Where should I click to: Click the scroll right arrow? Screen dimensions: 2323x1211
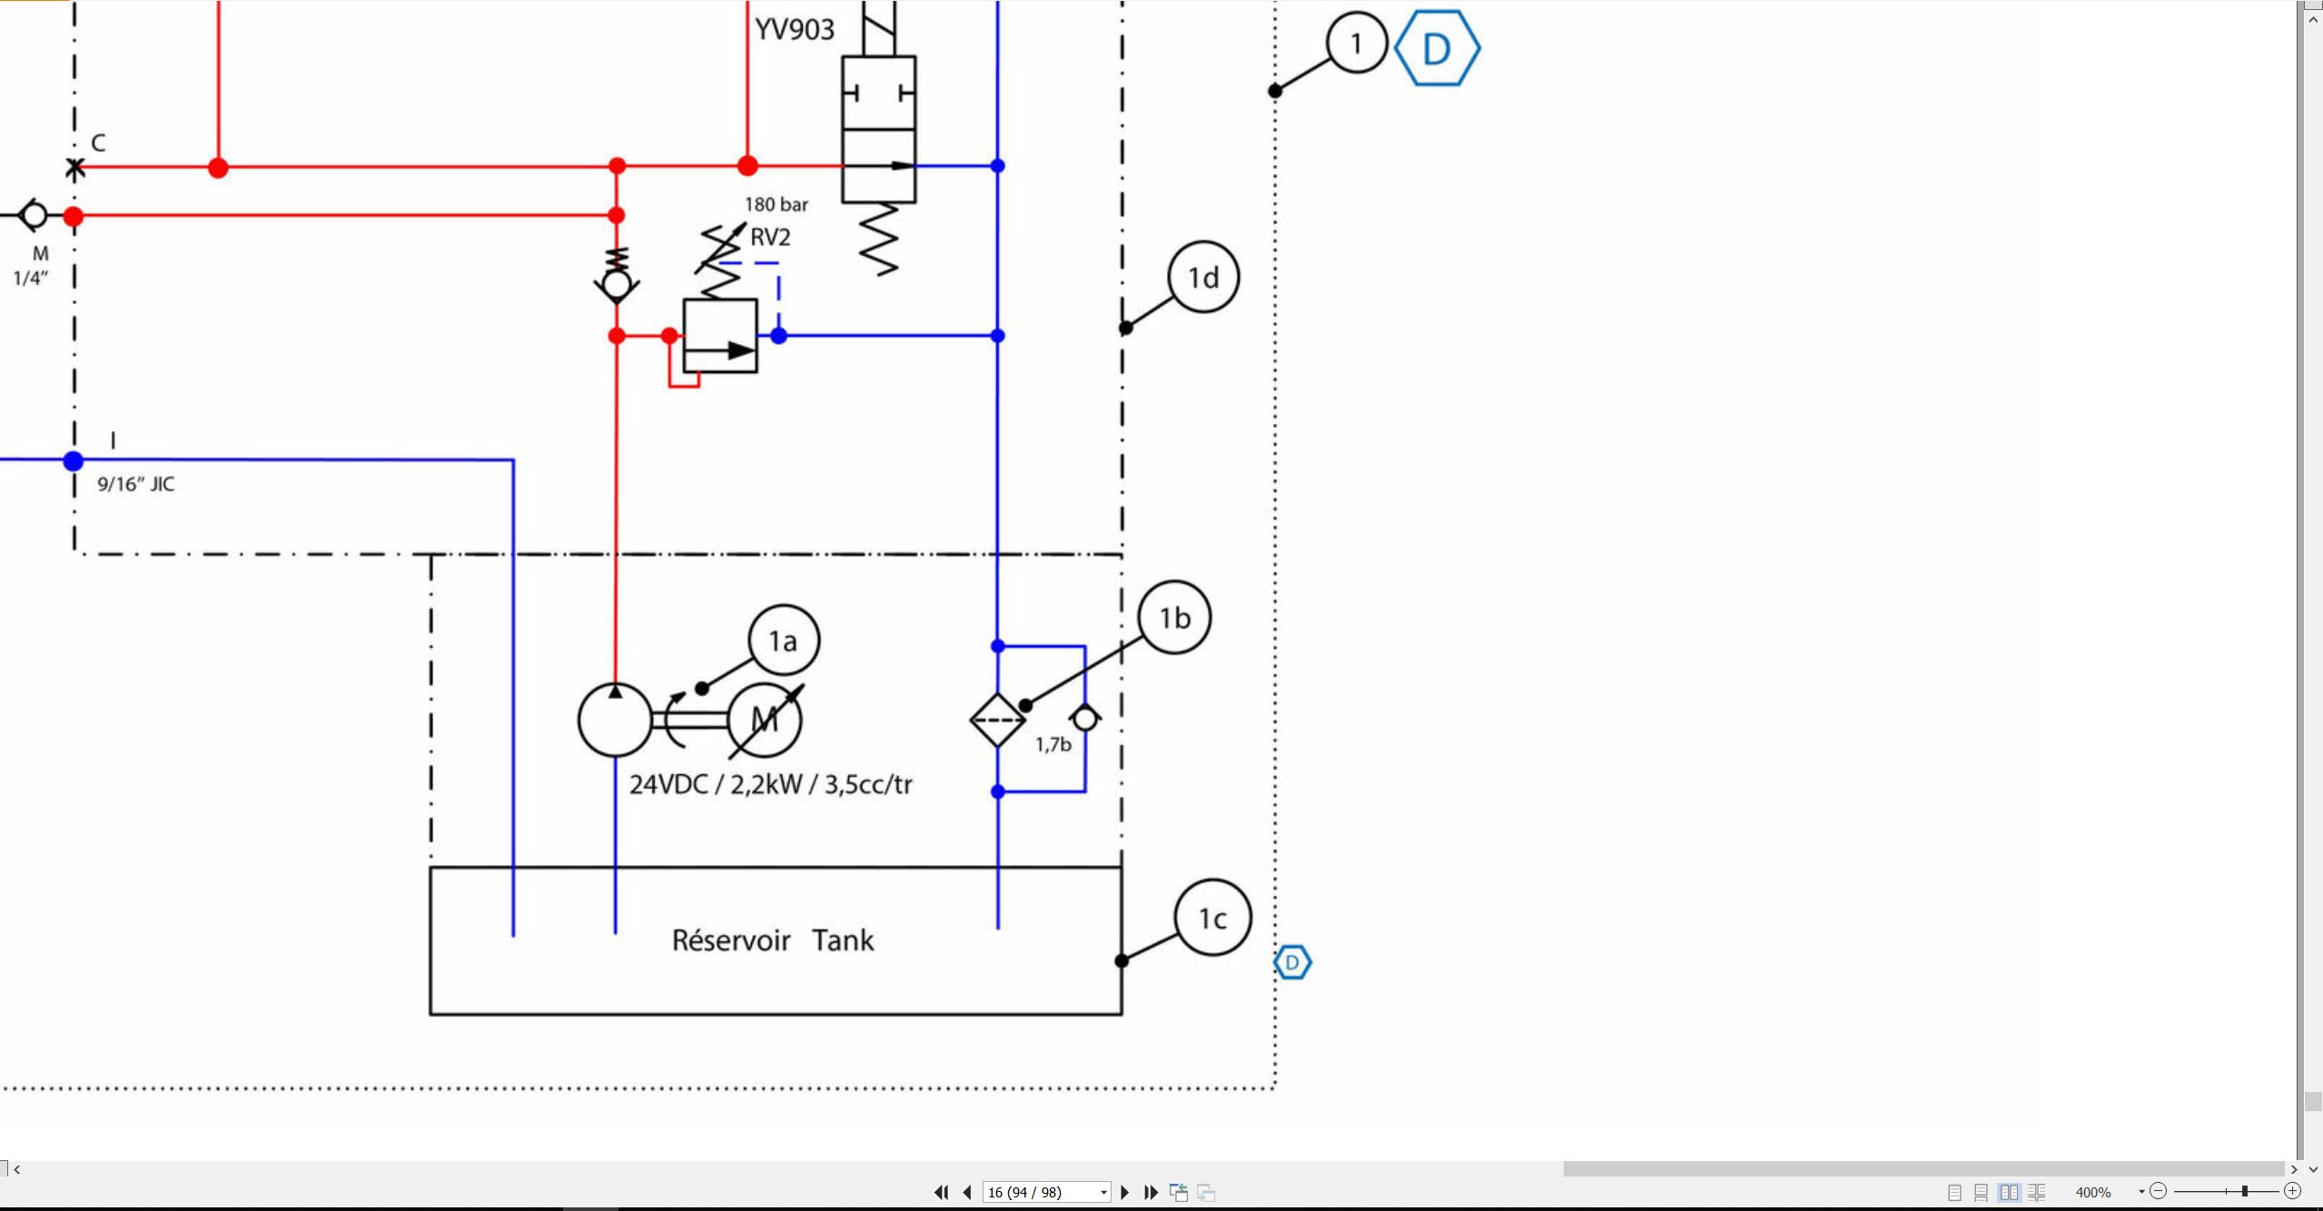(x=2294, y=1169)
